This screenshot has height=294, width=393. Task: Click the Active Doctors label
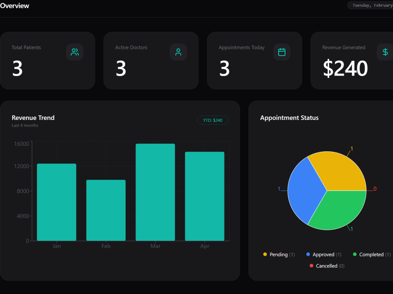pyautogui.click(x=131, y=47)
